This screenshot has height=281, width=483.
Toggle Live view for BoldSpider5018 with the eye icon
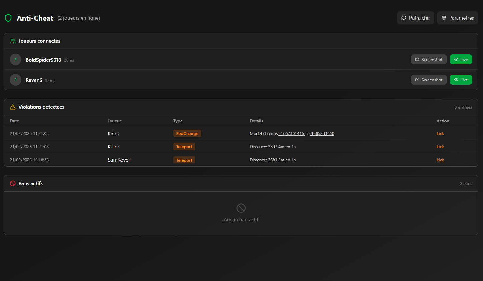click(x=456, y=59)
